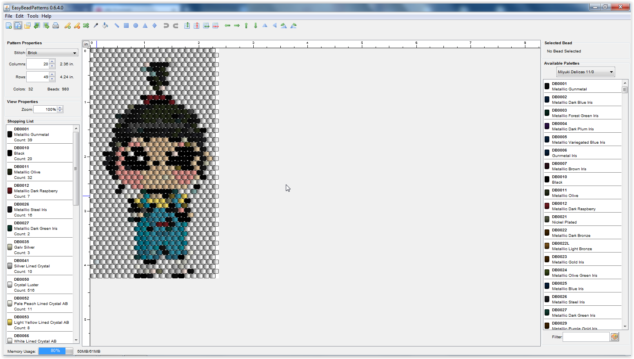Click the palette icon beside Filter
The height and width of the screenshot is (359, 634).
614,337
